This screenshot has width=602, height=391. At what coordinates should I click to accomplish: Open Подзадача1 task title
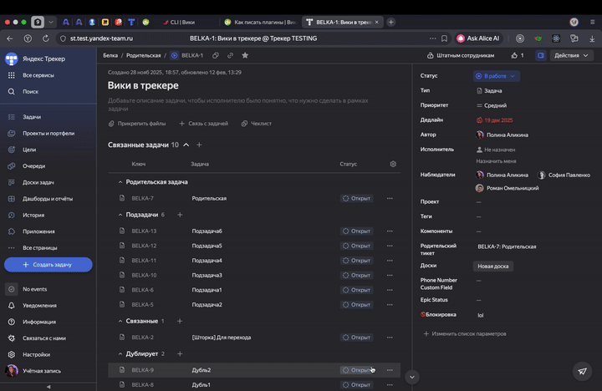coord(207,290)
